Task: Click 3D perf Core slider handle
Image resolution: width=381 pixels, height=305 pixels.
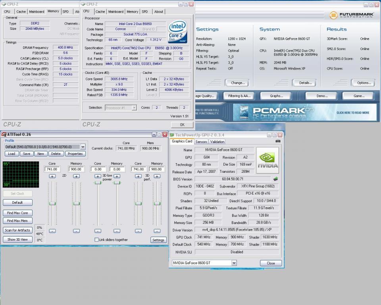Action: [138, 204]
